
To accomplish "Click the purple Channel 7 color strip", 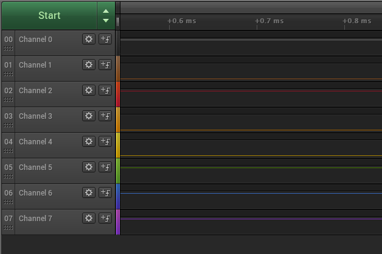I will pos(118,222).
